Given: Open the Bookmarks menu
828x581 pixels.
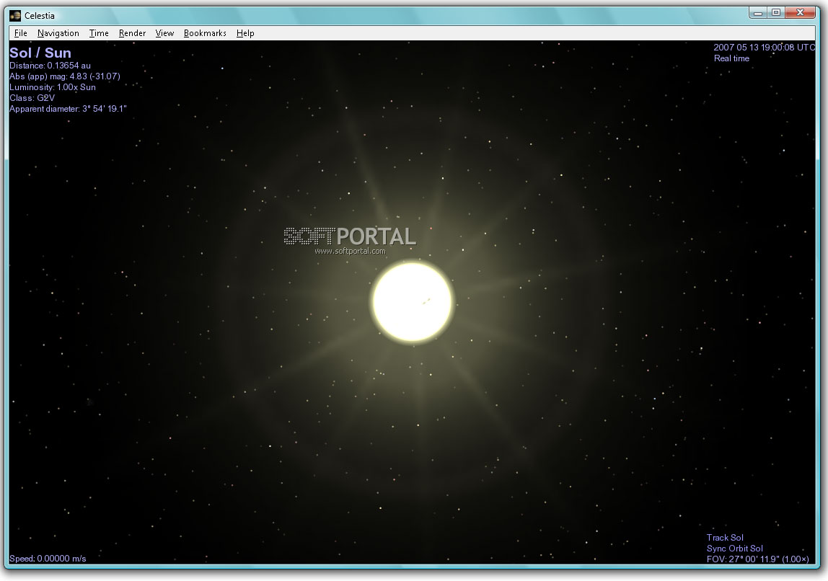Looking at the screenshot, I should pyautogui.click(x=205, y=33).
